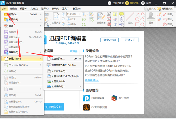Expand the 保存到(T) submenu arrow
The image size is (176, 119).
tap(41, 52)
